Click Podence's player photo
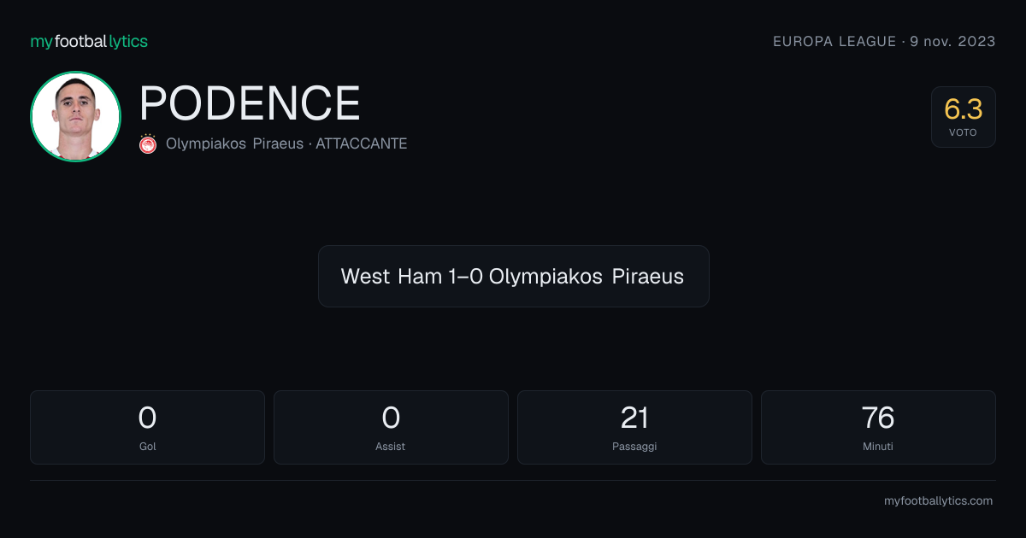 tap(75, 116)
